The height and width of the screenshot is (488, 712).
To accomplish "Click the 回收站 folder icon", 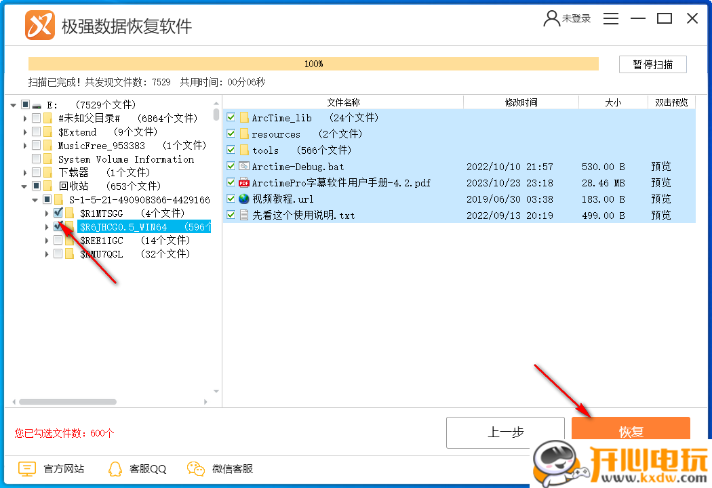I will tap(48, 186).
